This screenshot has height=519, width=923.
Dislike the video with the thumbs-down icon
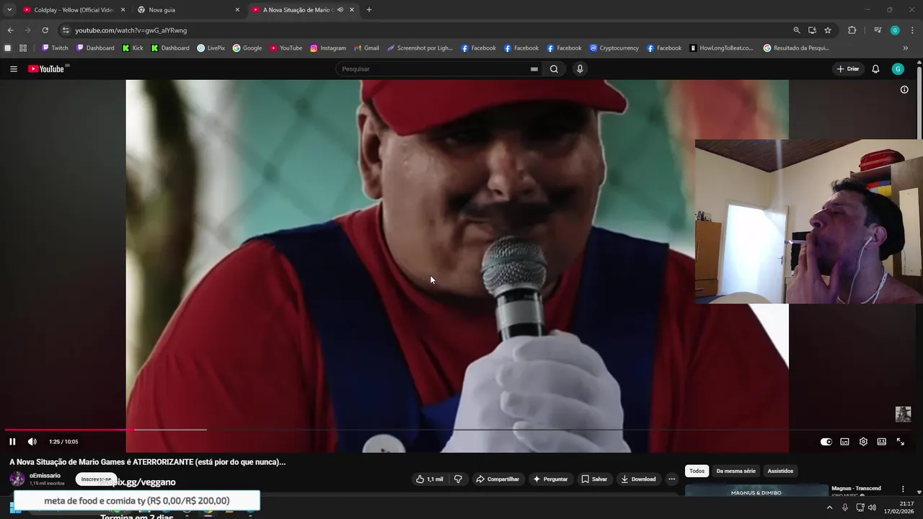tap(458, 479)
